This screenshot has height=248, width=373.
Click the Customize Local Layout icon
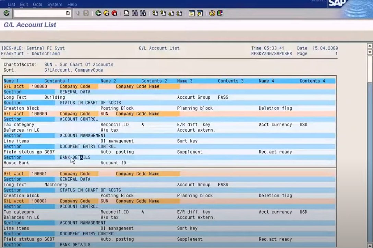coord(220,13)
